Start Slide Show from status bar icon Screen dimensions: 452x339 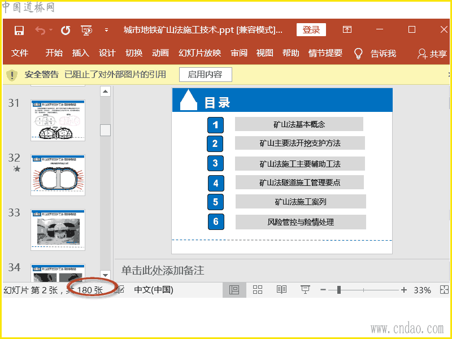coord(305,290)
